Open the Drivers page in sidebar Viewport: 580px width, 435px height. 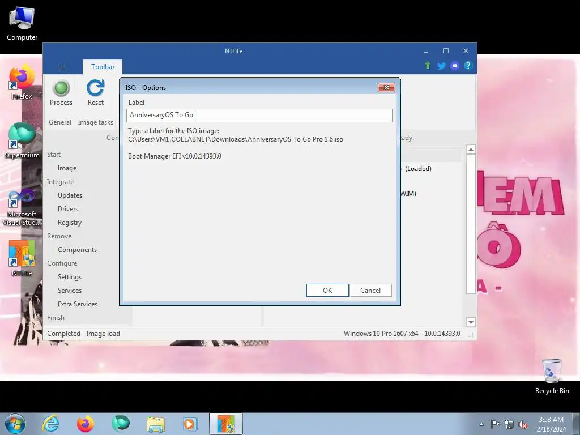tap(68, 209)
